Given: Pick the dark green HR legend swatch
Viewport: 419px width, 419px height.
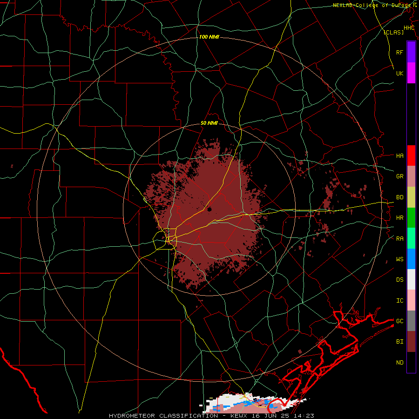Looking at the screenshot, I should (x=411, y=218).
